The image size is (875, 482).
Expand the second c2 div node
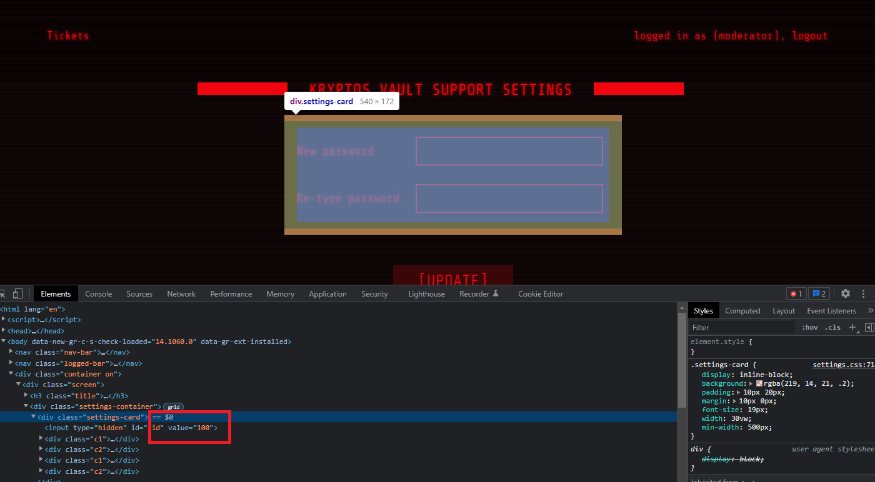pyautogui.click(x=41, y=471)
